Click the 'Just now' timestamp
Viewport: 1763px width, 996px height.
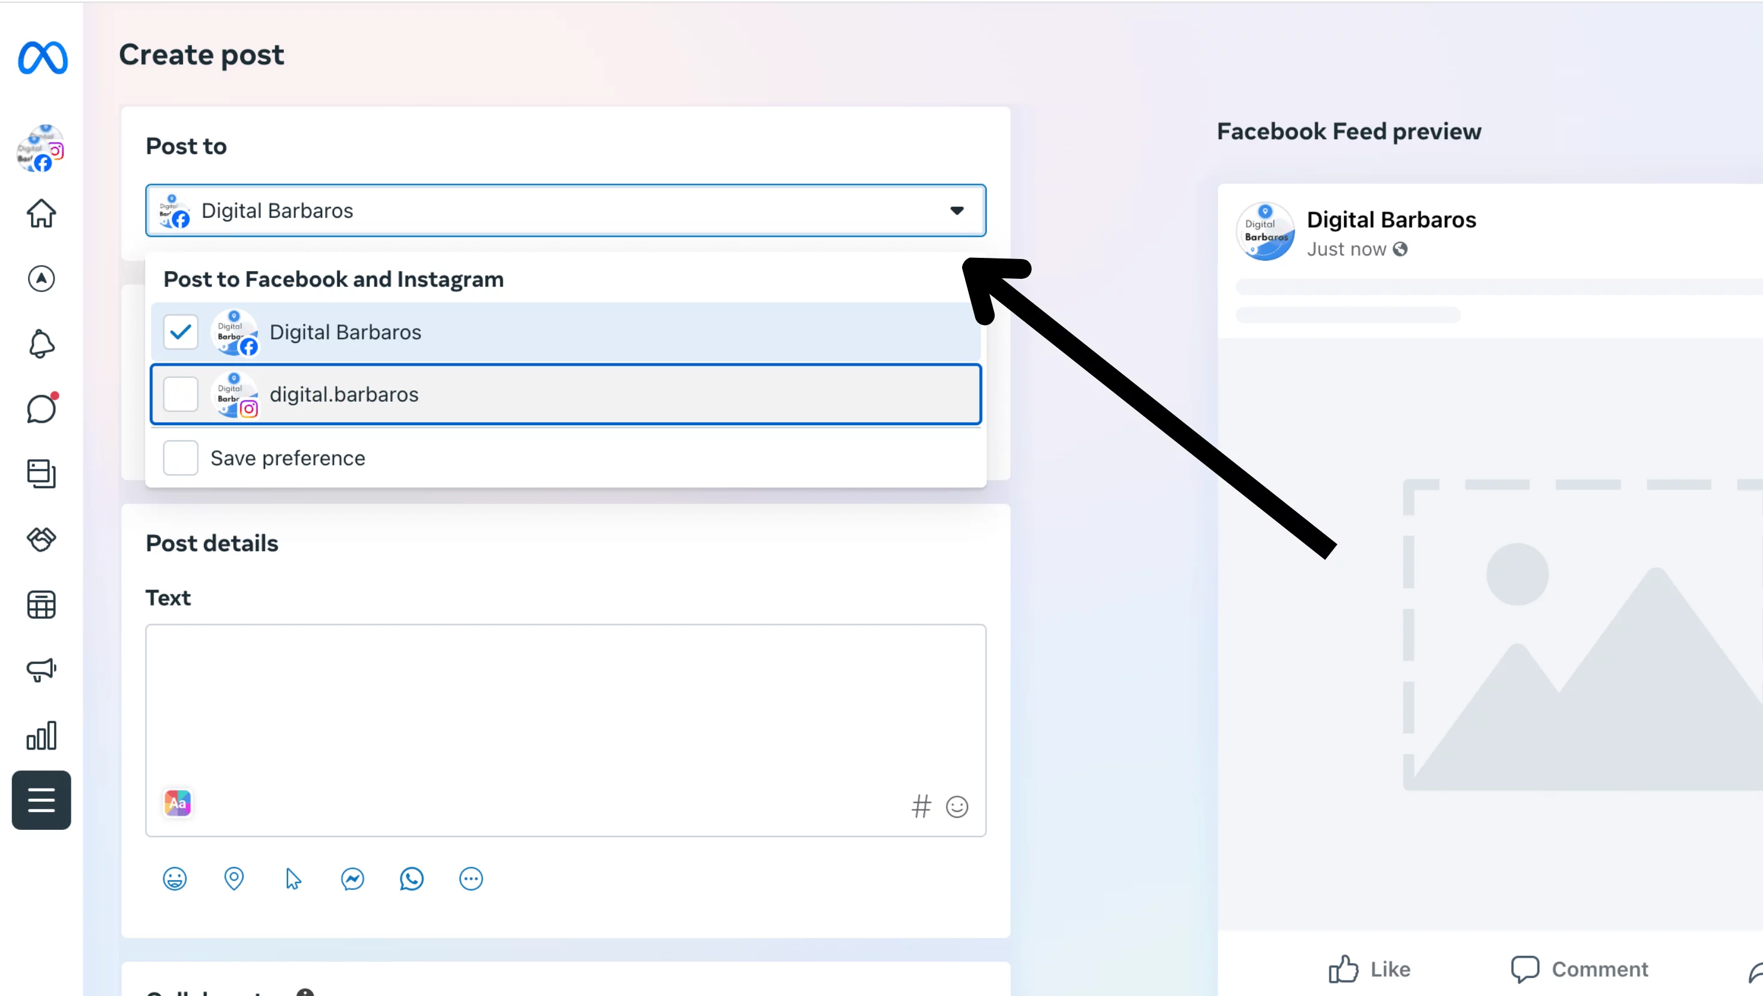[x=1346, y=249]
